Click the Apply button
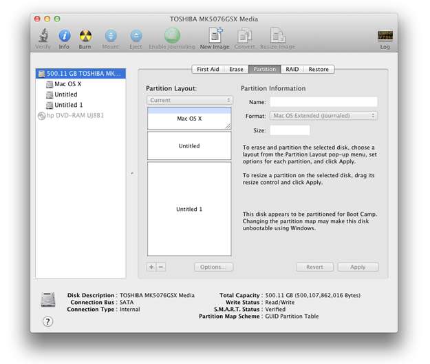Image resolution: width=430 pixels, height=364 pixels. click(358, 267)
